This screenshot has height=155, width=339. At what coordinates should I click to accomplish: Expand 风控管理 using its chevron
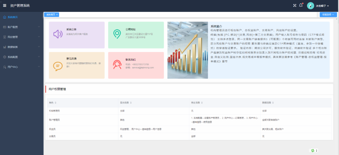point(39,37)
